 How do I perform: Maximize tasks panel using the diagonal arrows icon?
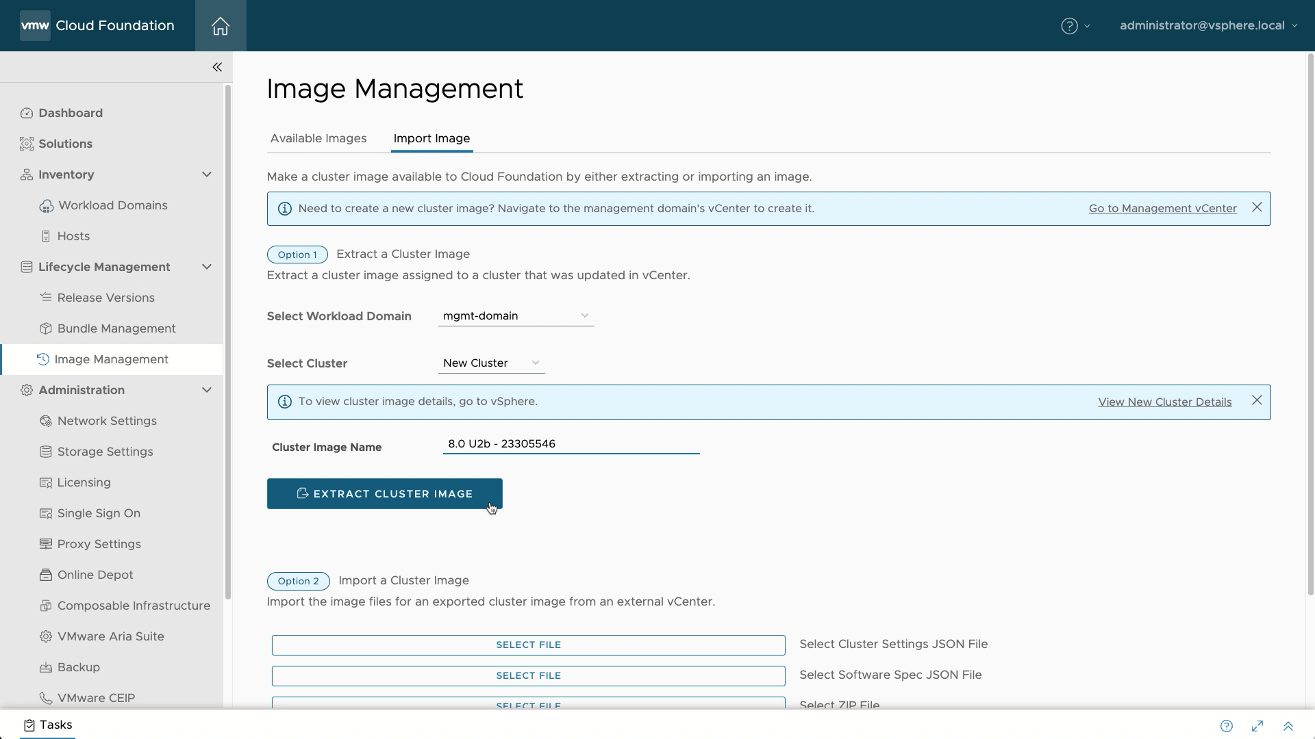1257,726
